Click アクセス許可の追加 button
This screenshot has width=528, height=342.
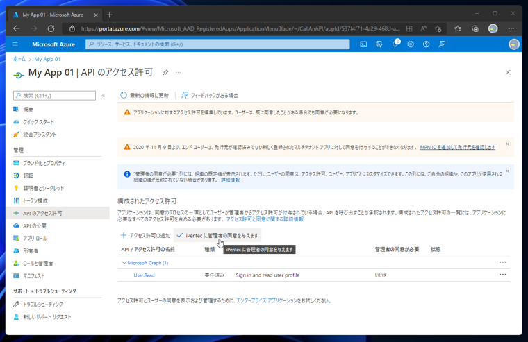(145, 235)
